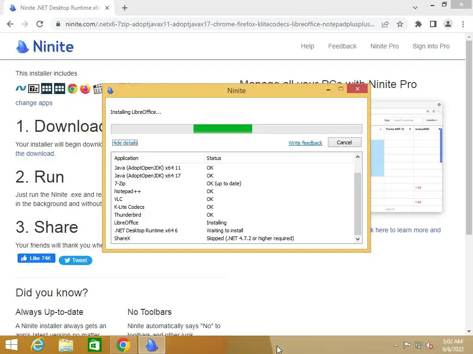Click the Facebook Like 74K button

36,258
